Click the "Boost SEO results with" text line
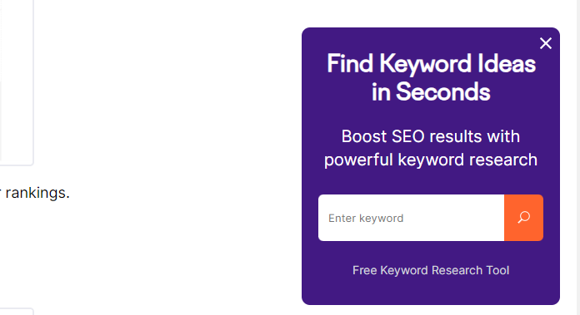Viewport: 580px width, 315px height. (431, 136)
